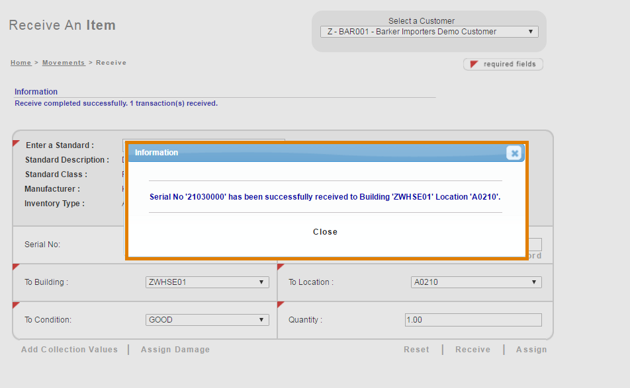Screen dimensions: 630x388
Task: Open the Select a Customer dropdown
Action: (429, 32)
